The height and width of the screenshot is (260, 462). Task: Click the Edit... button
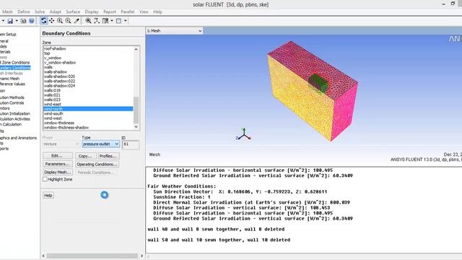[58, 156]
